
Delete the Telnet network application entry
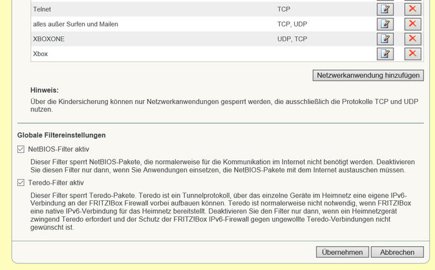coord(412,9)
